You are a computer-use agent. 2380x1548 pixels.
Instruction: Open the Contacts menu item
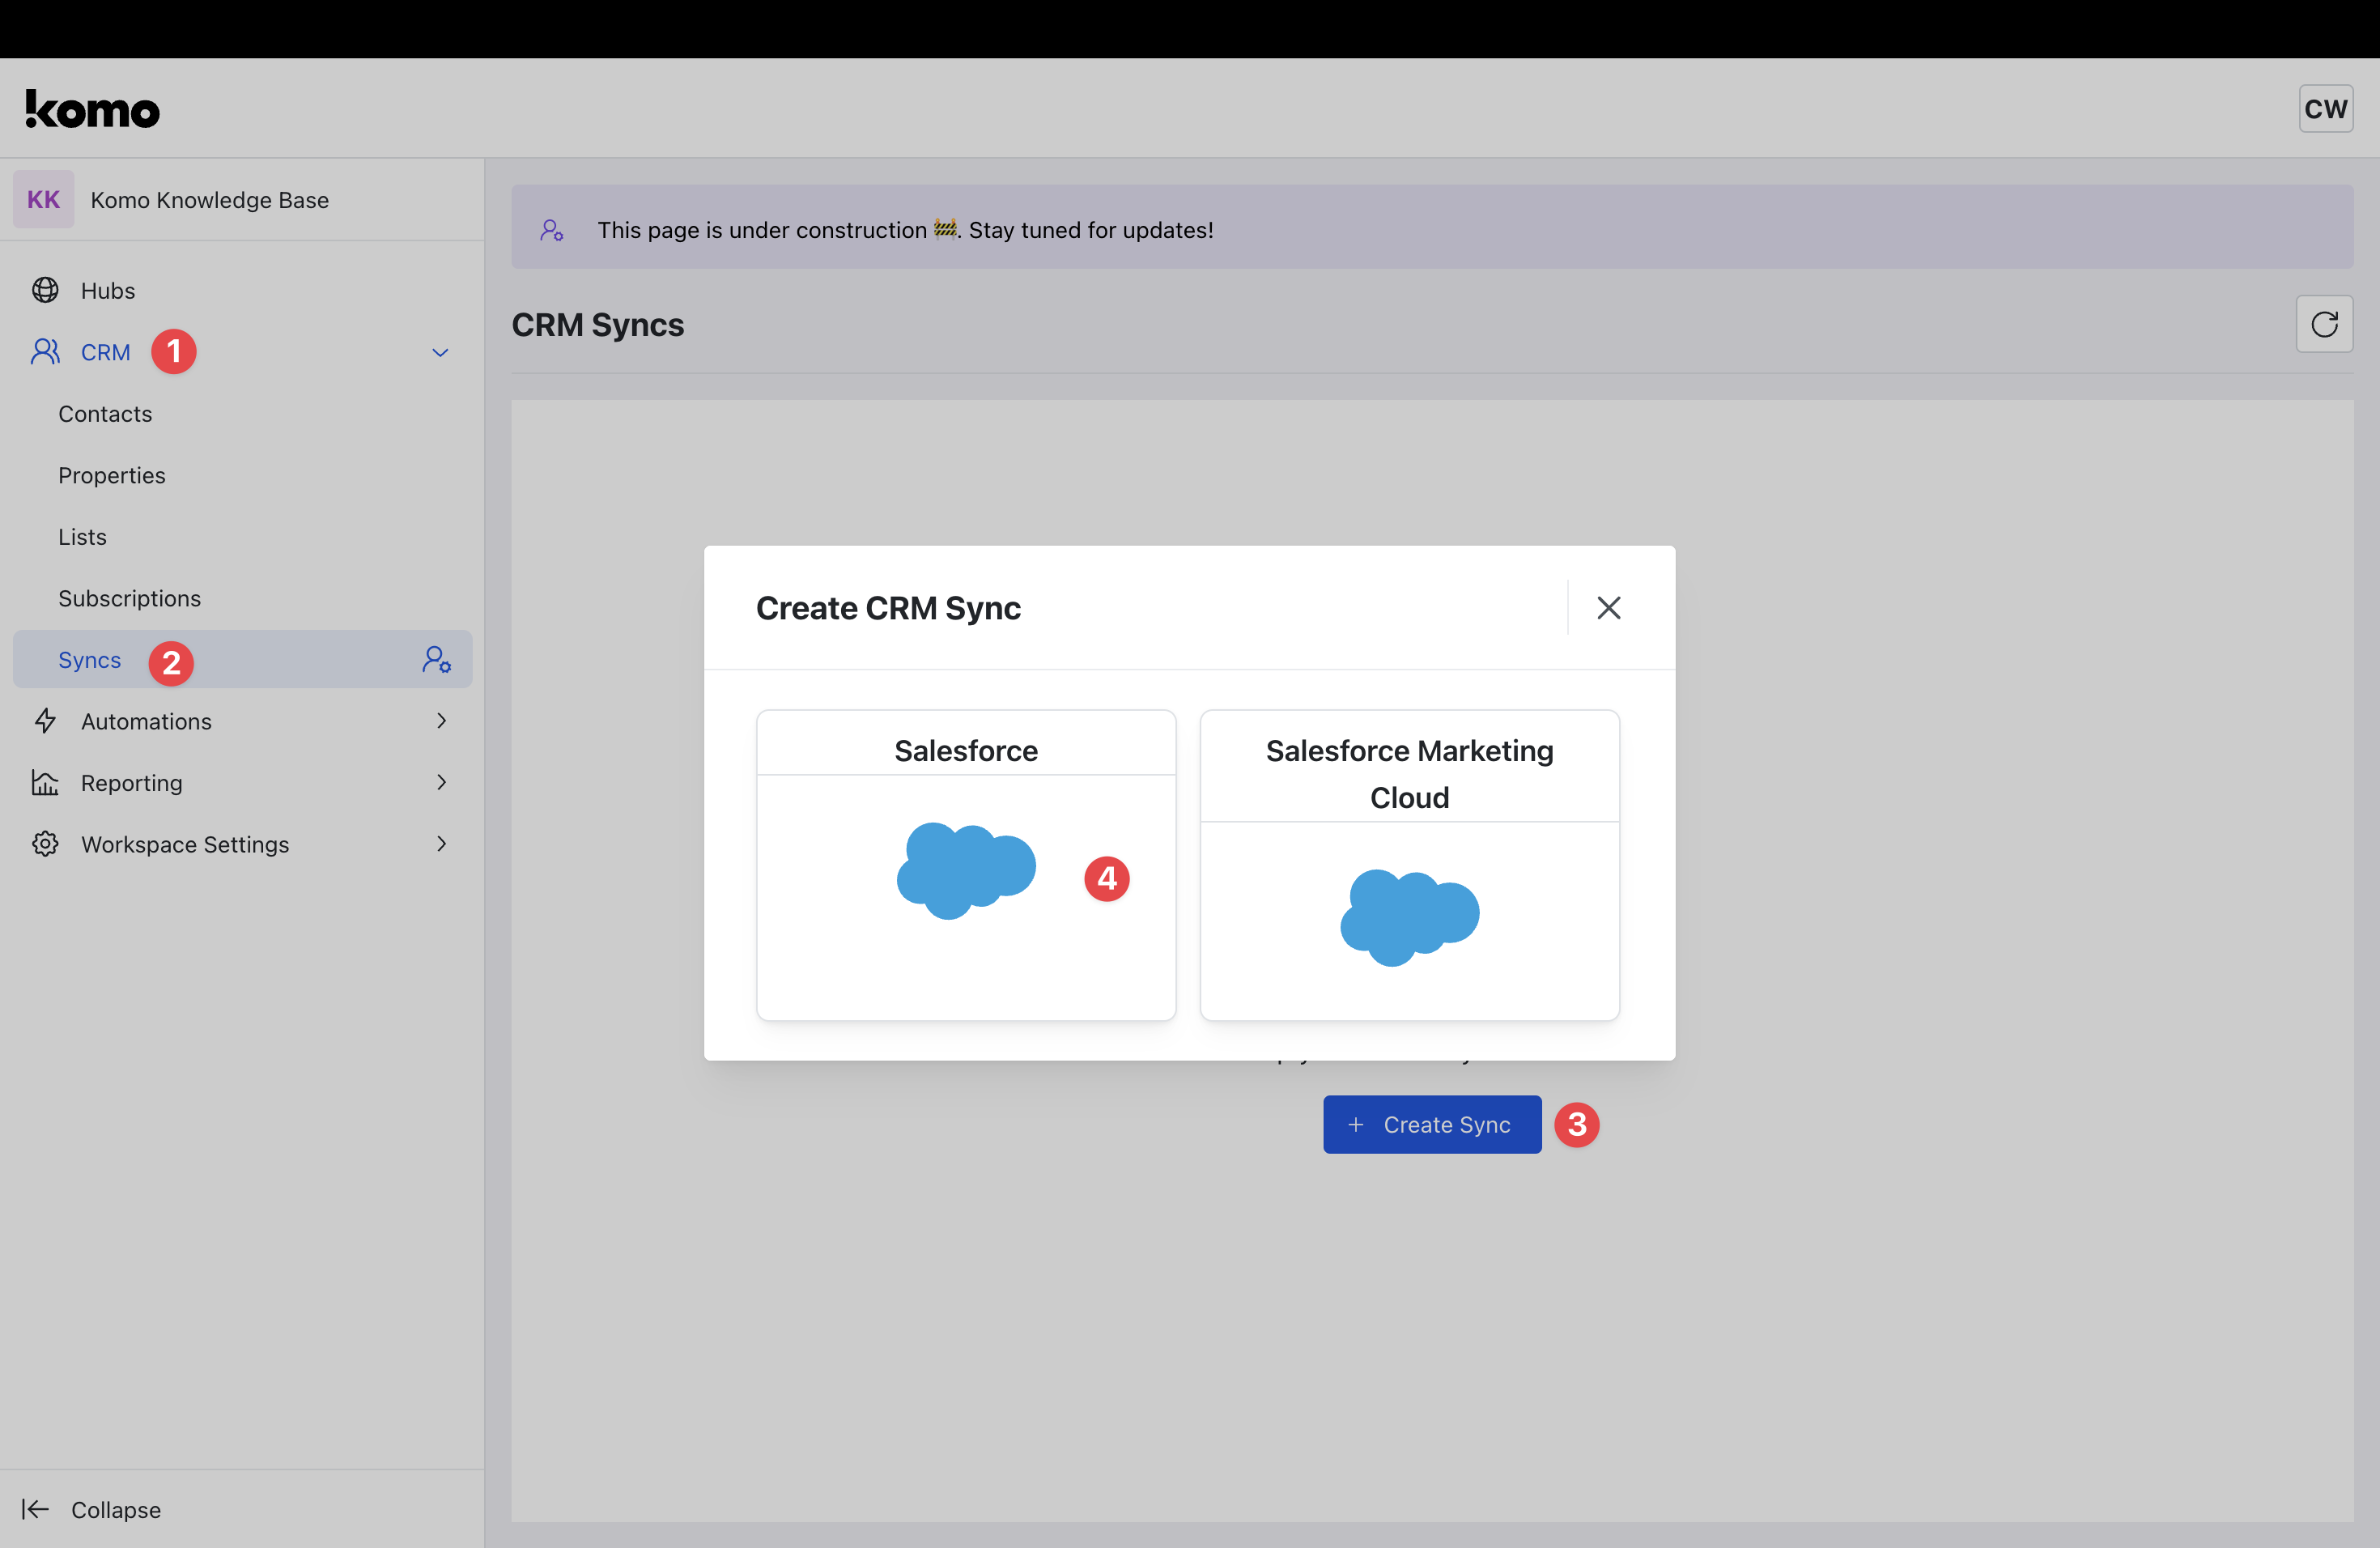(x=105, y=414)
